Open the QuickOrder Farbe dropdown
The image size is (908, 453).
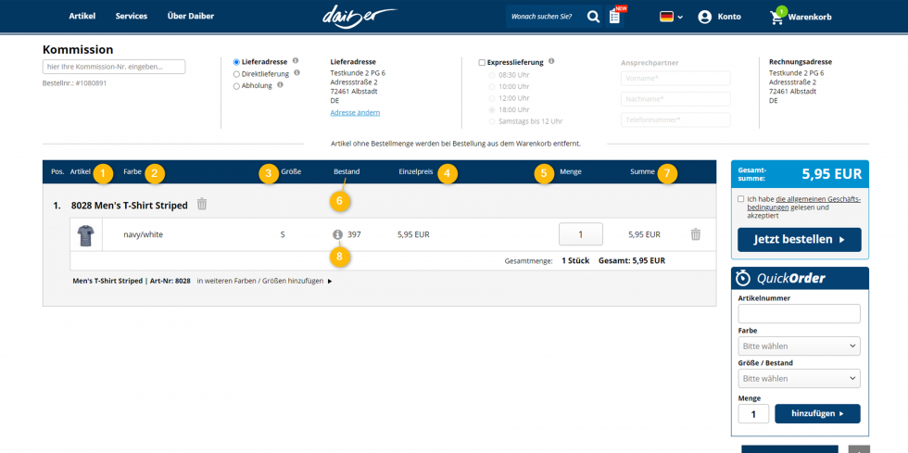click(799, 346)
